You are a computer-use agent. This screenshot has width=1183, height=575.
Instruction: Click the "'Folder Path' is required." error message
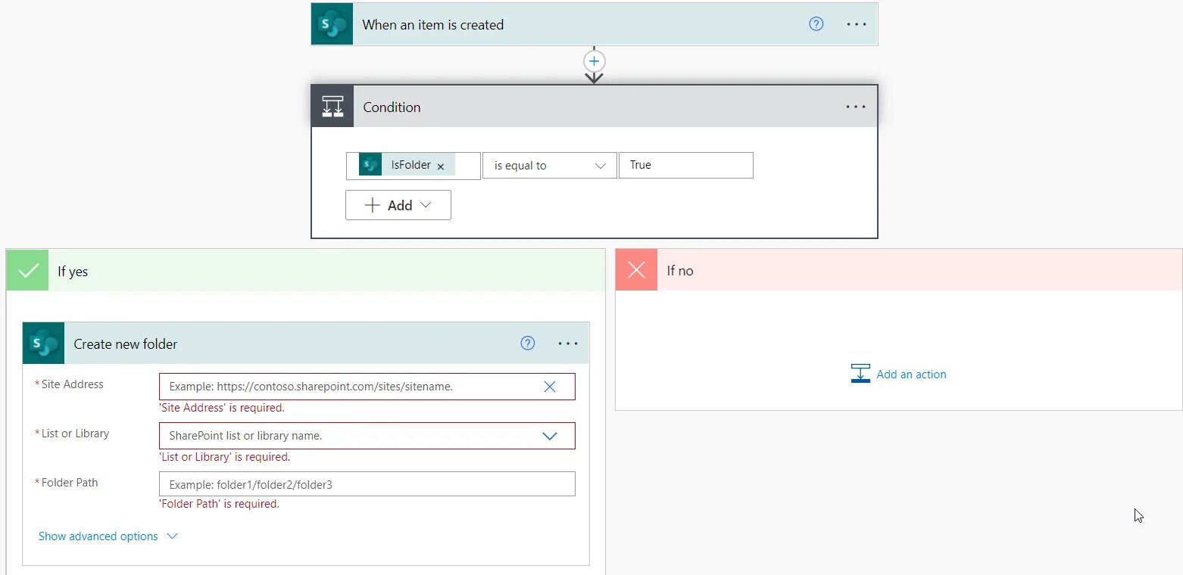coord(219,504)
